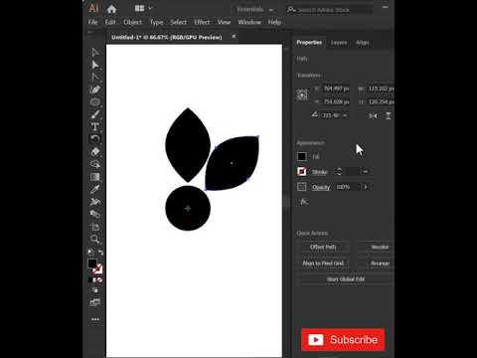The height and width of the screenshot is (358, 477).
Task: Select the Eraser tool
Action: point(95,152)
